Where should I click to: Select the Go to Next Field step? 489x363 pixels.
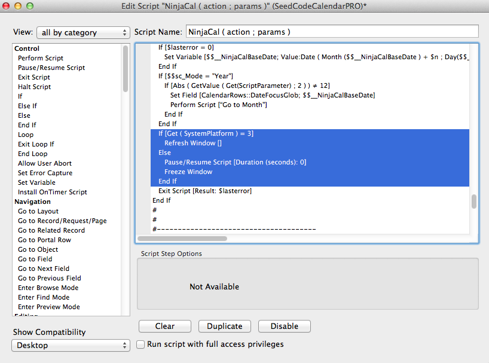point(44,269)
